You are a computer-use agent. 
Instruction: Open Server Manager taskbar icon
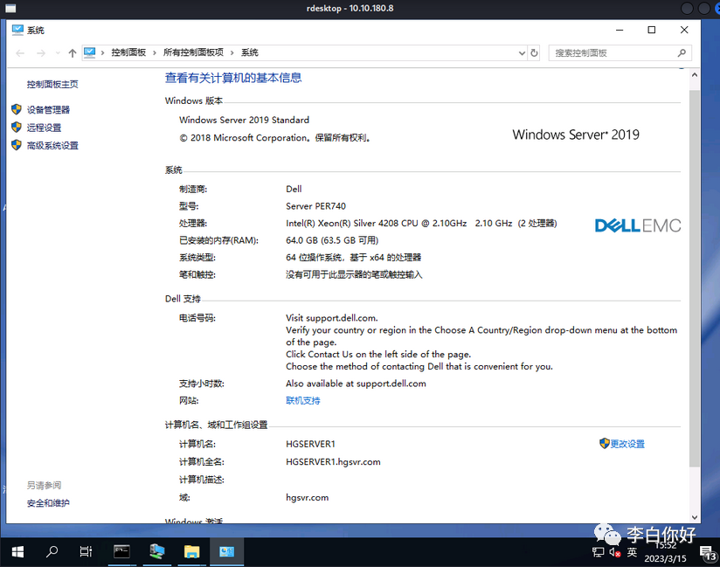157,551
